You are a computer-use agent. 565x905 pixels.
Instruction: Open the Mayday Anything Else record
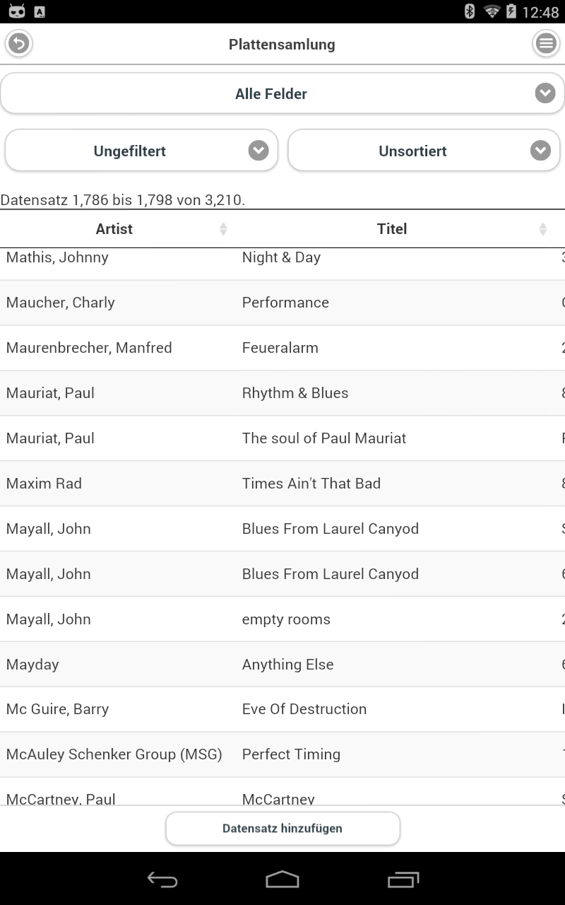pyautogui.click(x=282, y=665)
